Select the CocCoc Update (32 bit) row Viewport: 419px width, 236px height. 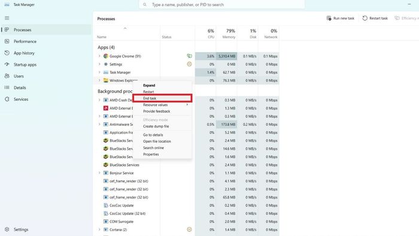pos(186,213)
